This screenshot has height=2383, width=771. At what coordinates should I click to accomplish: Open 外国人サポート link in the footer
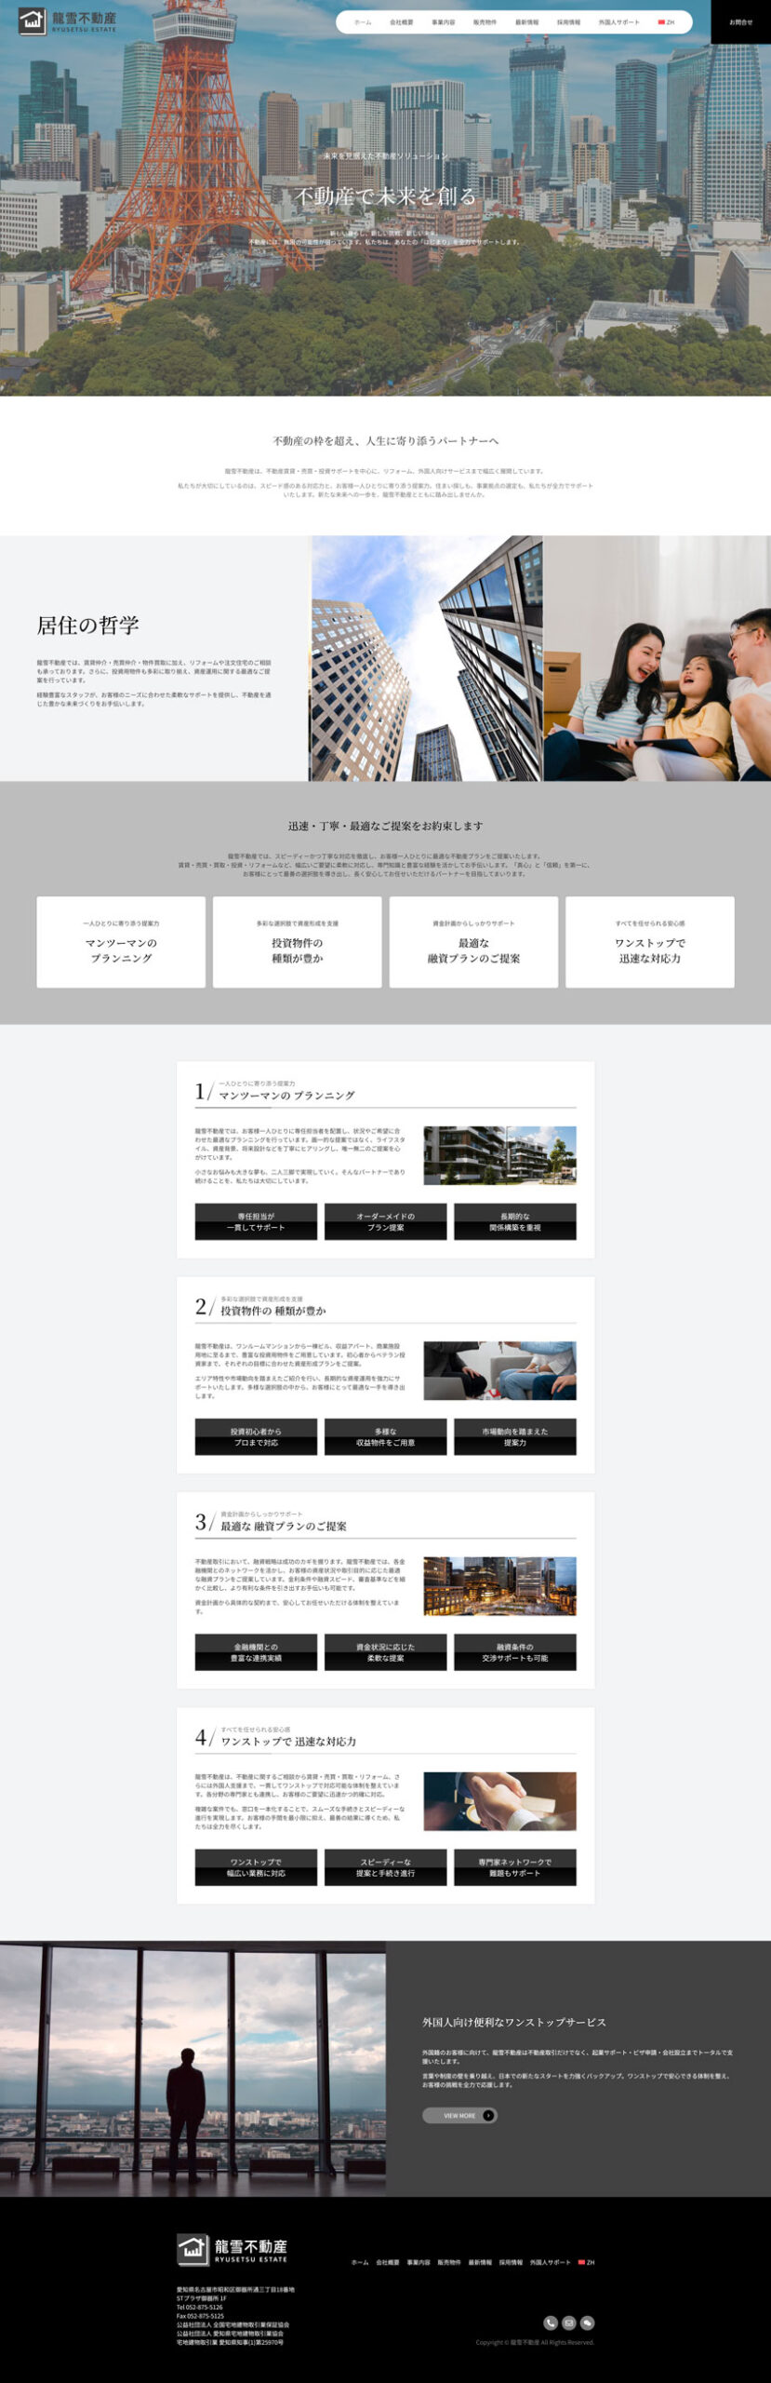551,2262
